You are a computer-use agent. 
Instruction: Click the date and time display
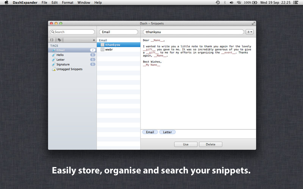275,3
